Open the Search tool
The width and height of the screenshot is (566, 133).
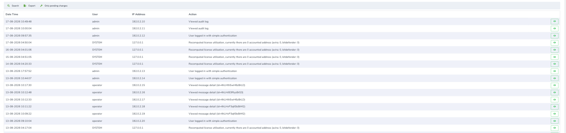pos(13,6)
